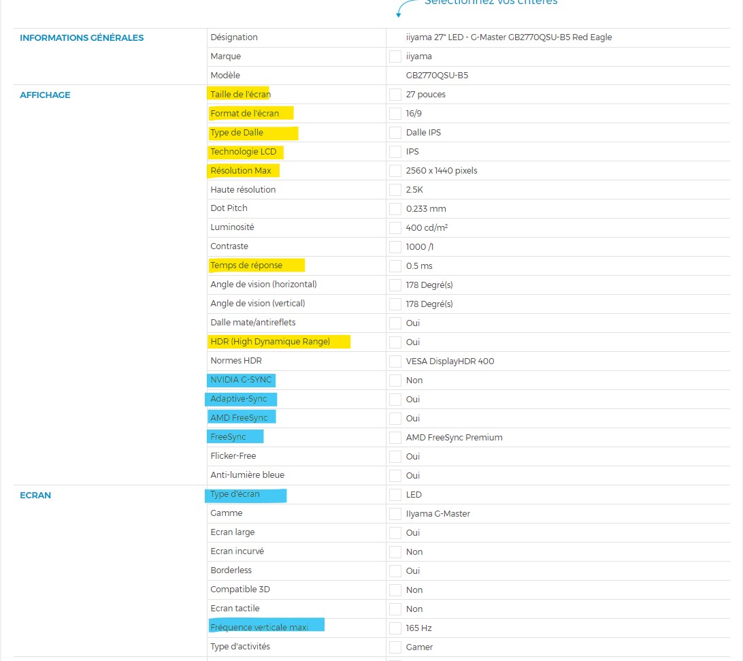Click the Temps de réponse label
Image resolution: width=743 pixels, height=661 pixels.
[246, 265]
